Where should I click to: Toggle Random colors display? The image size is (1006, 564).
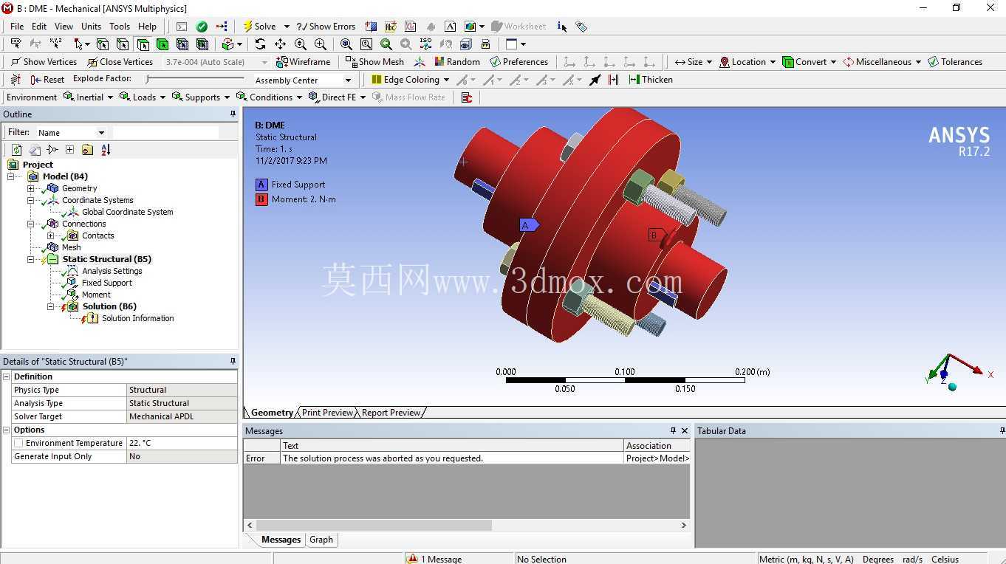[456, 62]
